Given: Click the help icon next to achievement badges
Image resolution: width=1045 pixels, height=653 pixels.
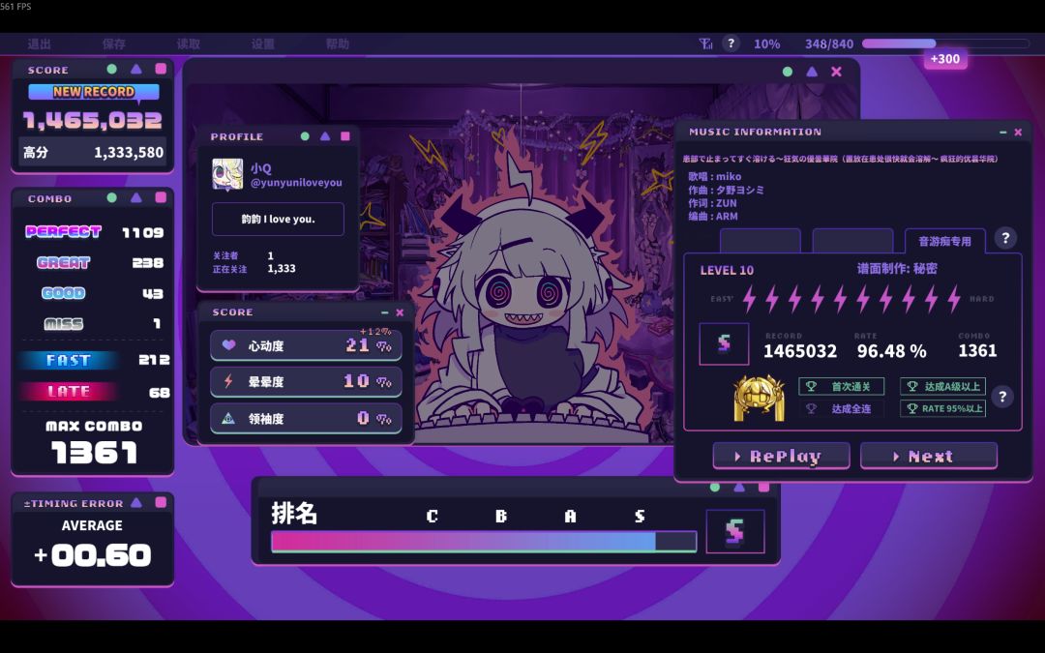Looking at the screenshot, I should (1002, 398).
